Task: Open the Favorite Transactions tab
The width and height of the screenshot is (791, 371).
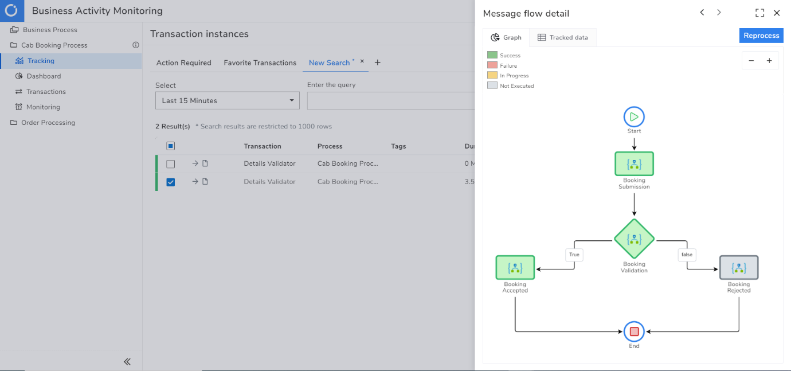Action: [260, 63]
